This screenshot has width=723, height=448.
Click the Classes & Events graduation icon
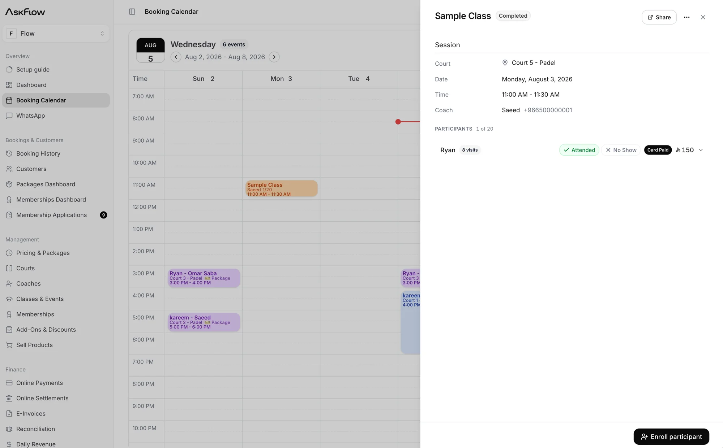(9, 299)
